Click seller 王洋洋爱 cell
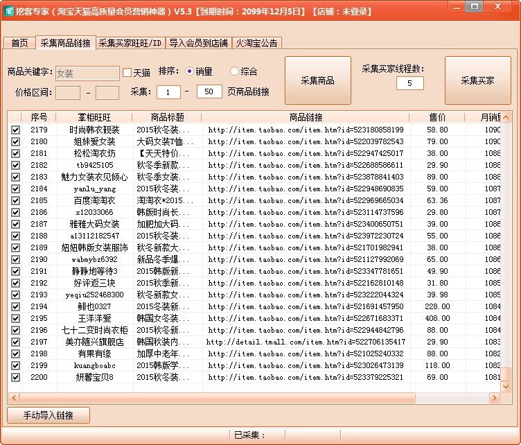The height and width of the screenshot is (445, 521). (x=94, y=318)
